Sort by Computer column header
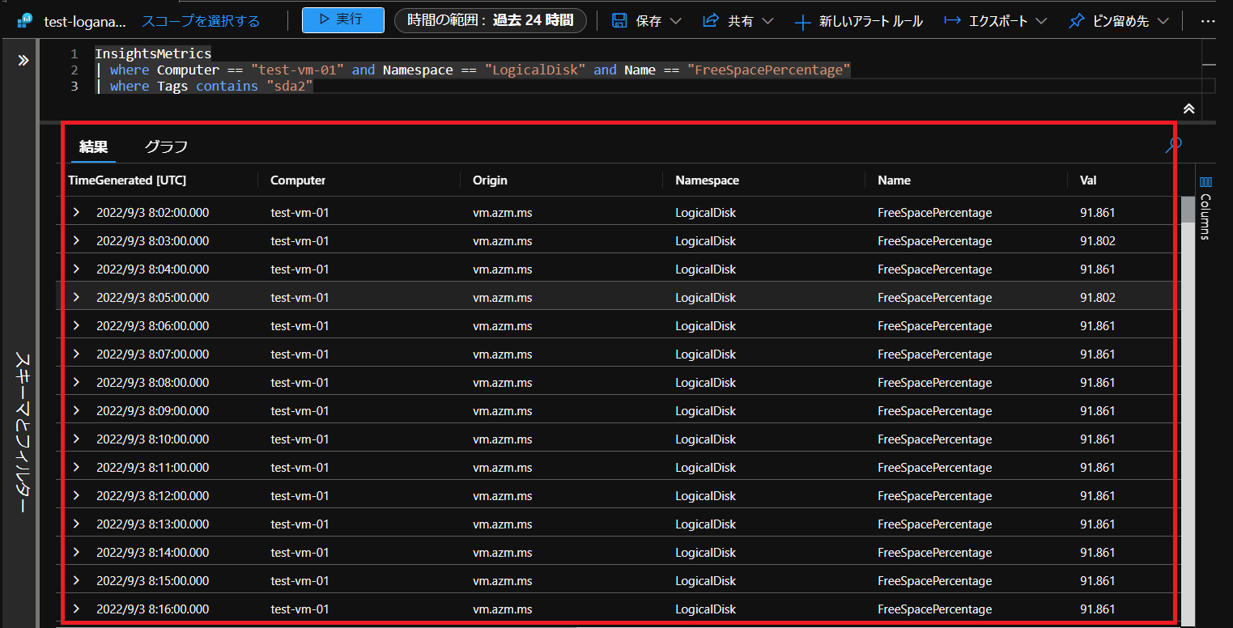The width and height of the screenshot is (1233, 628). pyautogui.click(x=298, y=180)
